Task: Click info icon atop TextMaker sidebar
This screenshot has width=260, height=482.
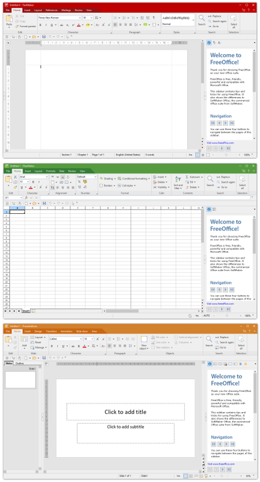Action: click(209, 43)
